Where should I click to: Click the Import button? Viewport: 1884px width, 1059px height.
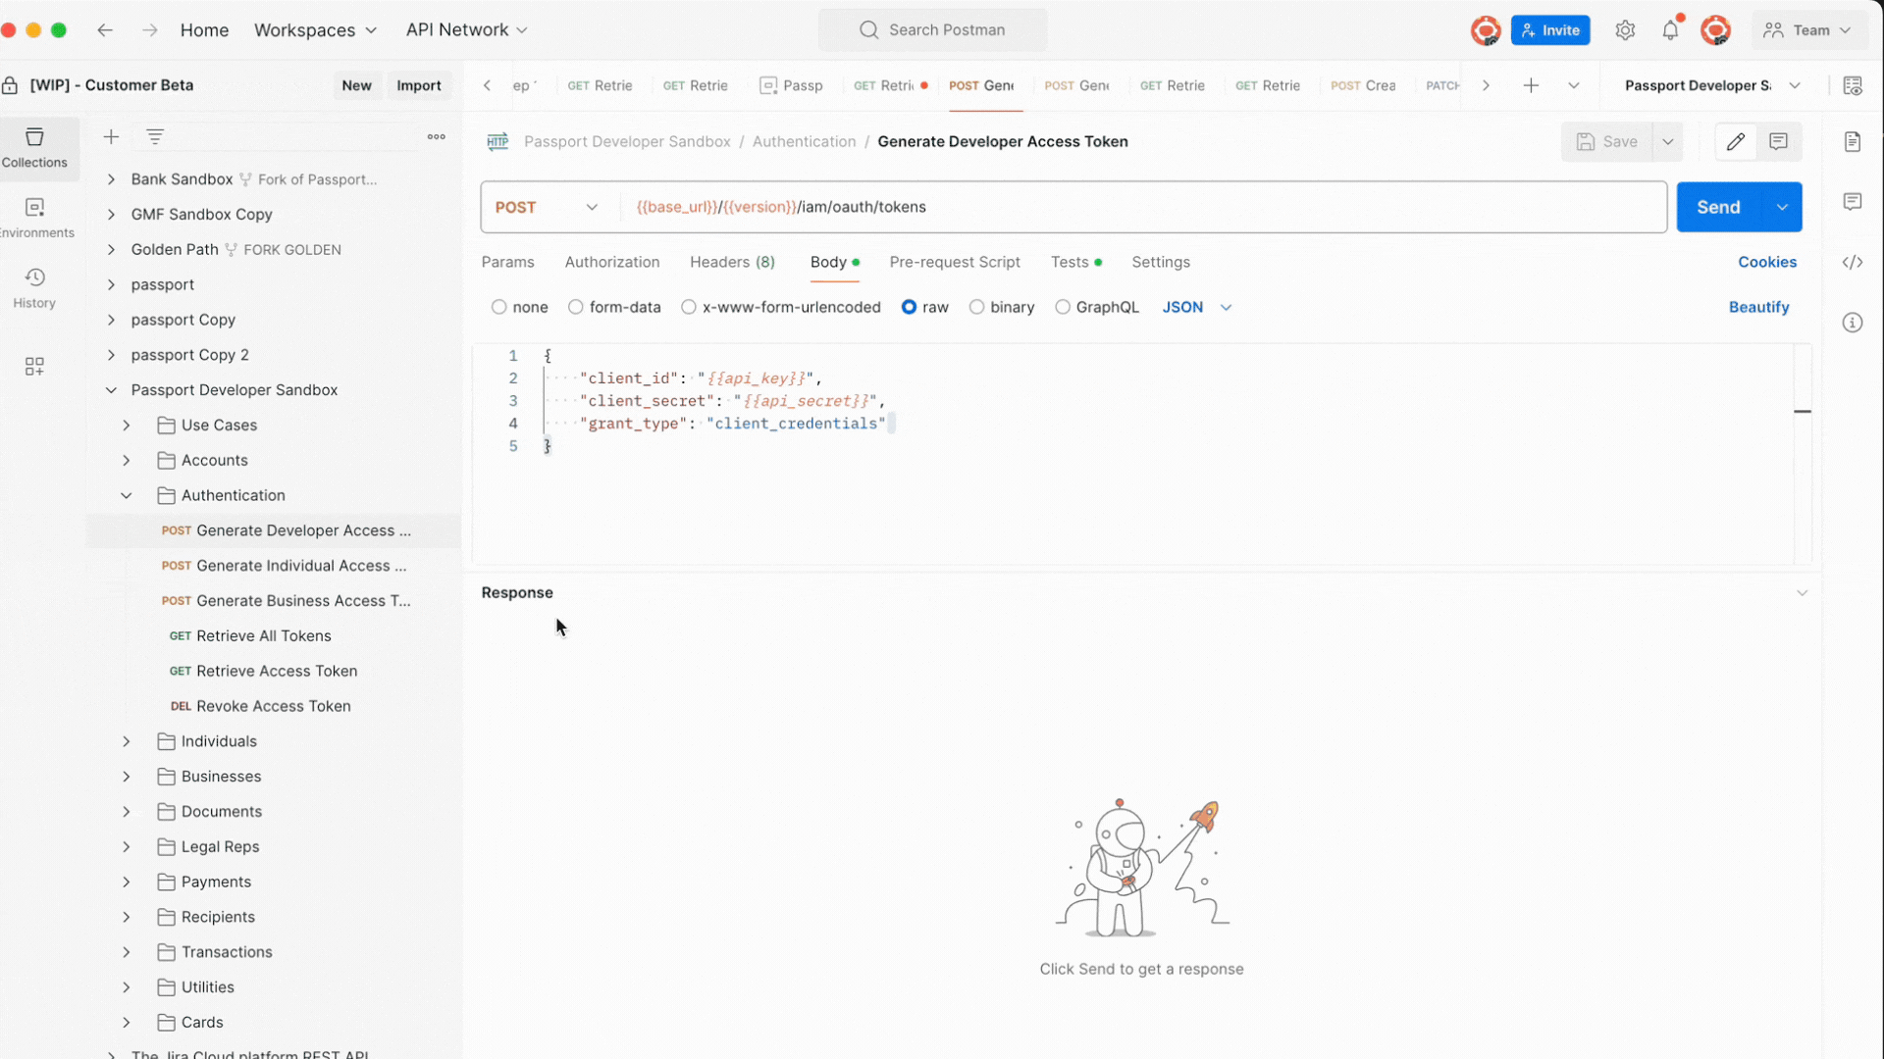coord(419,85)
